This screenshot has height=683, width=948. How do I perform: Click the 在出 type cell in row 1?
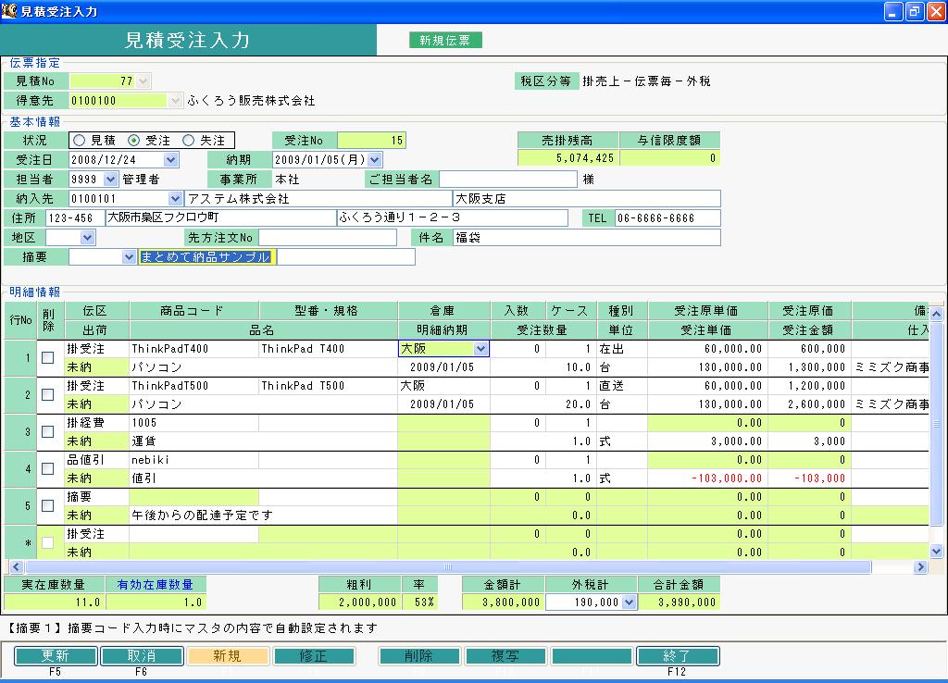pyautogui.click(x=621, y=349)
